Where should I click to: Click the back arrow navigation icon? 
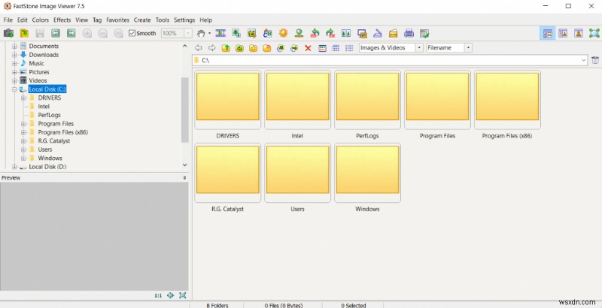[x=198, y=48]
